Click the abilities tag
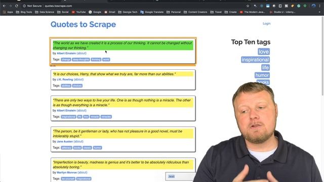Screen dimensions: 324x182 coord(66,85)
